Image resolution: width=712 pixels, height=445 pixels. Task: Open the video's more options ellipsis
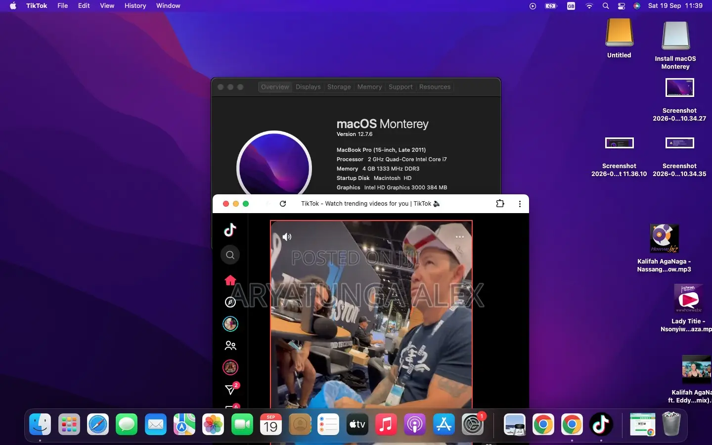460,237
